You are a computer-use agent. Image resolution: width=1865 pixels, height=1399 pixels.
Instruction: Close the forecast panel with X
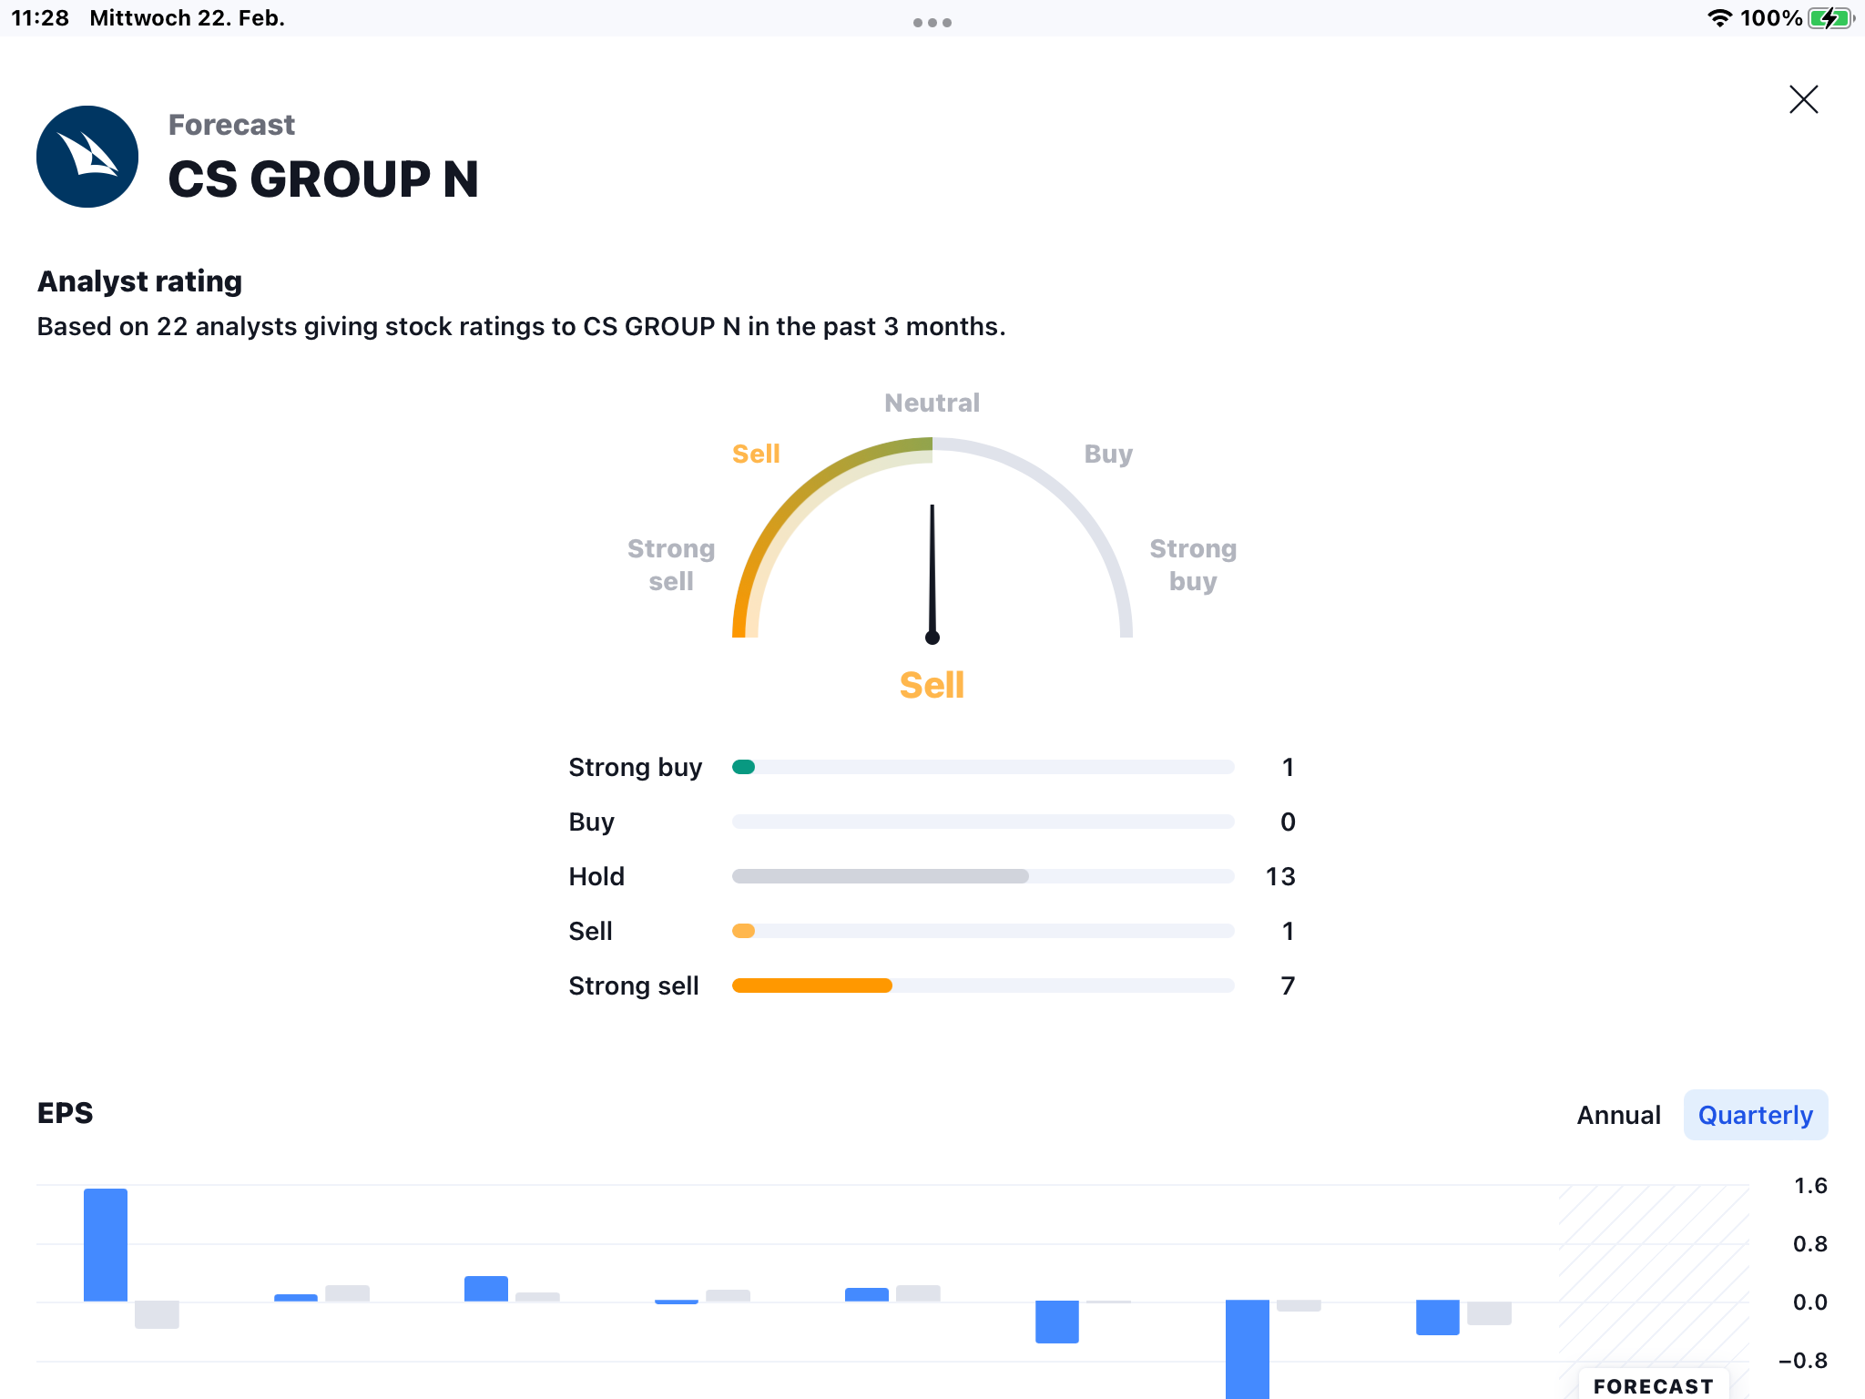point(1803,99)
